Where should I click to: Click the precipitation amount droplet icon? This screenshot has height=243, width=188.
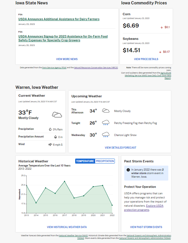point(55,137)
